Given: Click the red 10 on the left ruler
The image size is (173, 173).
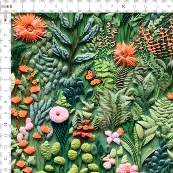Looking at the screenshot, I should tap(5, 125).
